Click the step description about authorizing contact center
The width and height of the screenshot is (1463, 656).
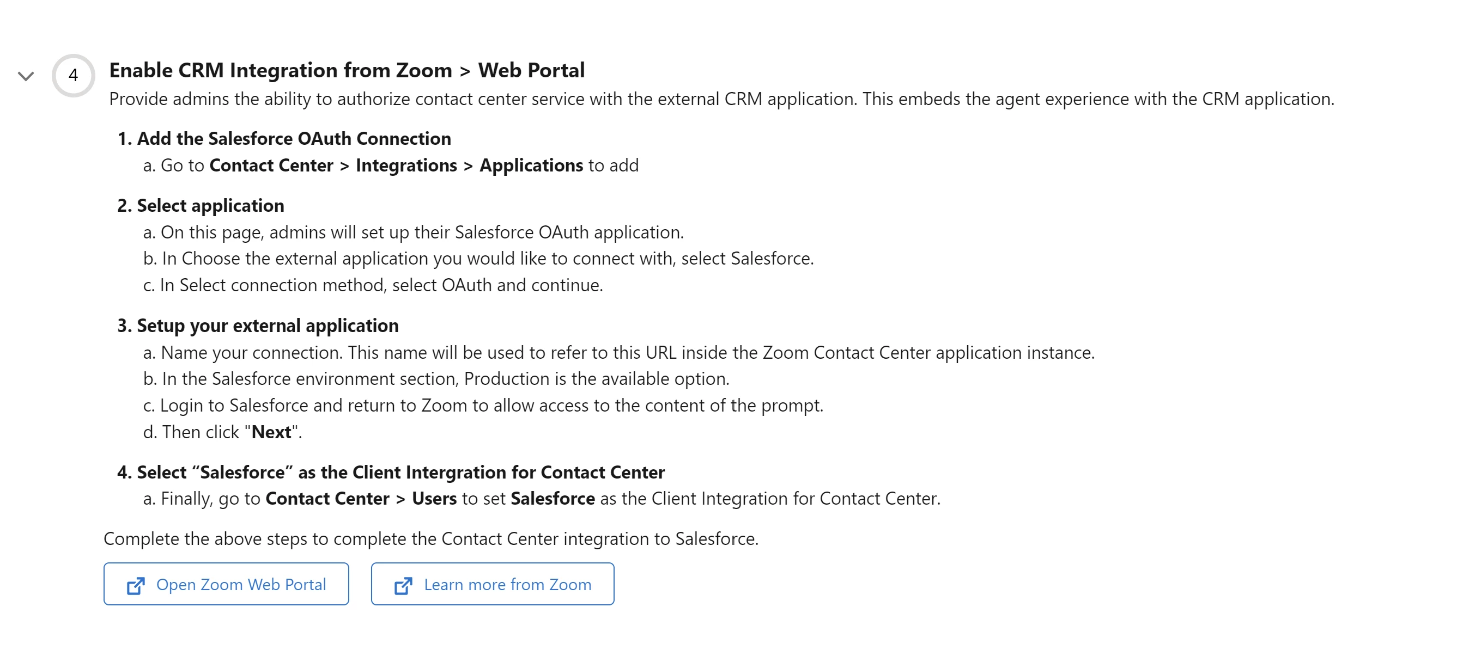pyautogui.click(x=721, y=99)
